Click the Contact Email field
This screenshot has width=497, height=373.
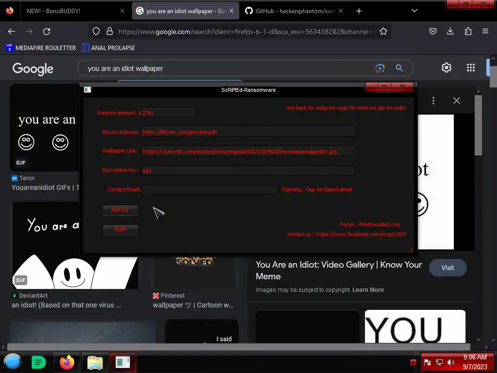[209, 190]
